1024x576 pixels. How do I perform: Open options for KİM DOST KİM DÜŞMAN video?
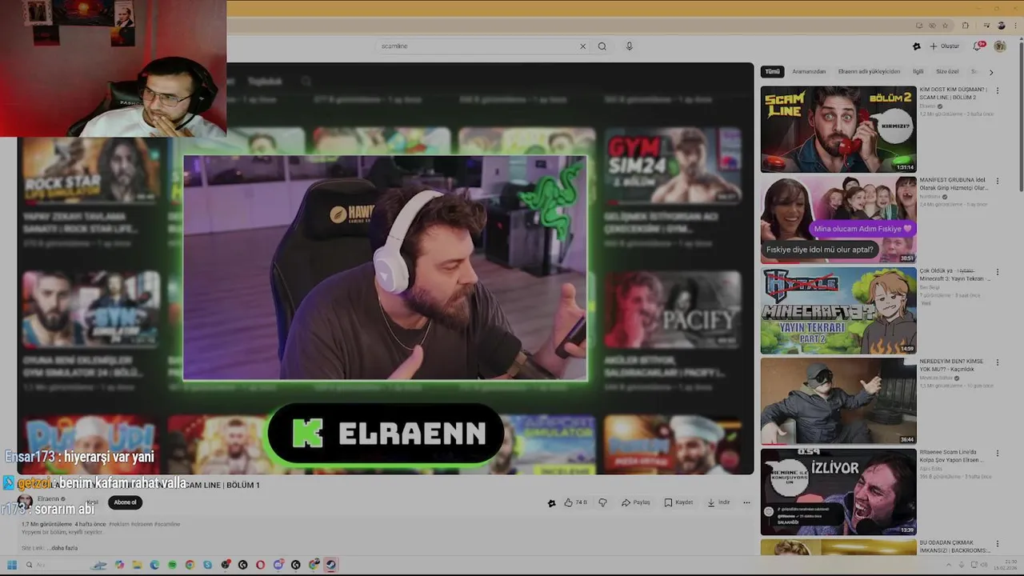pos(997,91)
